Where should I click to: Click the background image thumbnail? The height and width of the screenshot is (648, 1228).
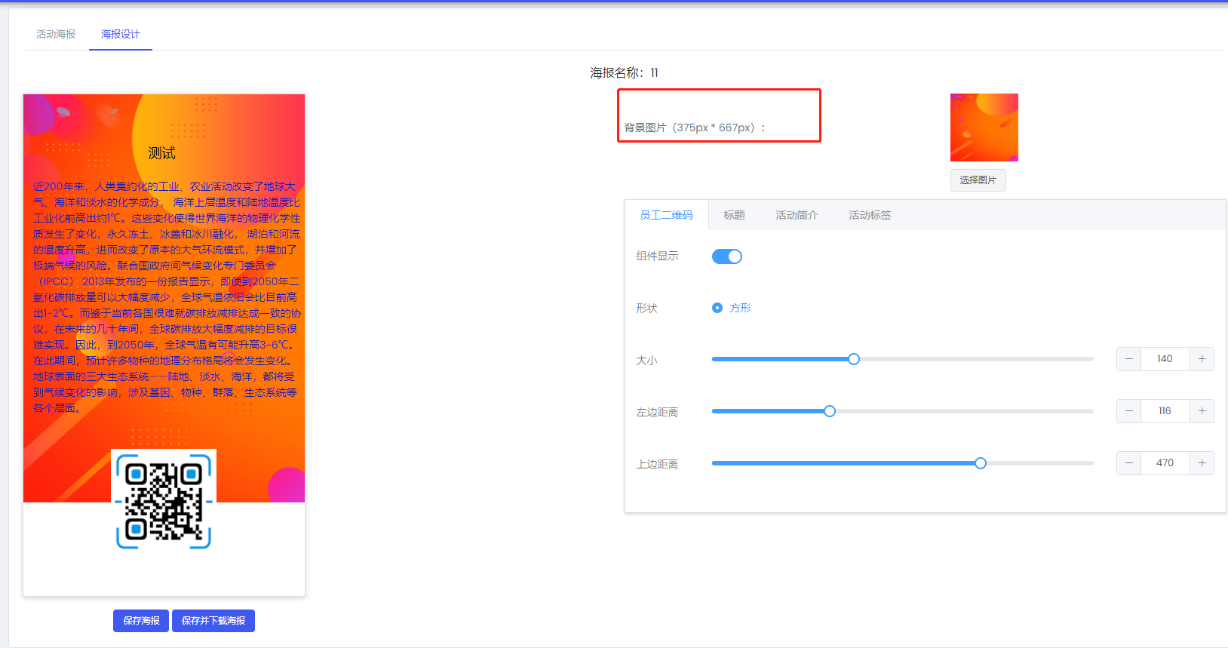click(x=984, y=127)
